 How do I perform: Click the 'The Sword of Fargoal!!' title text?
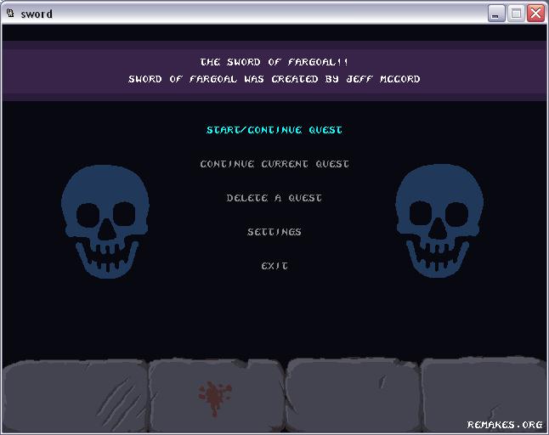(x=274, y=62)
